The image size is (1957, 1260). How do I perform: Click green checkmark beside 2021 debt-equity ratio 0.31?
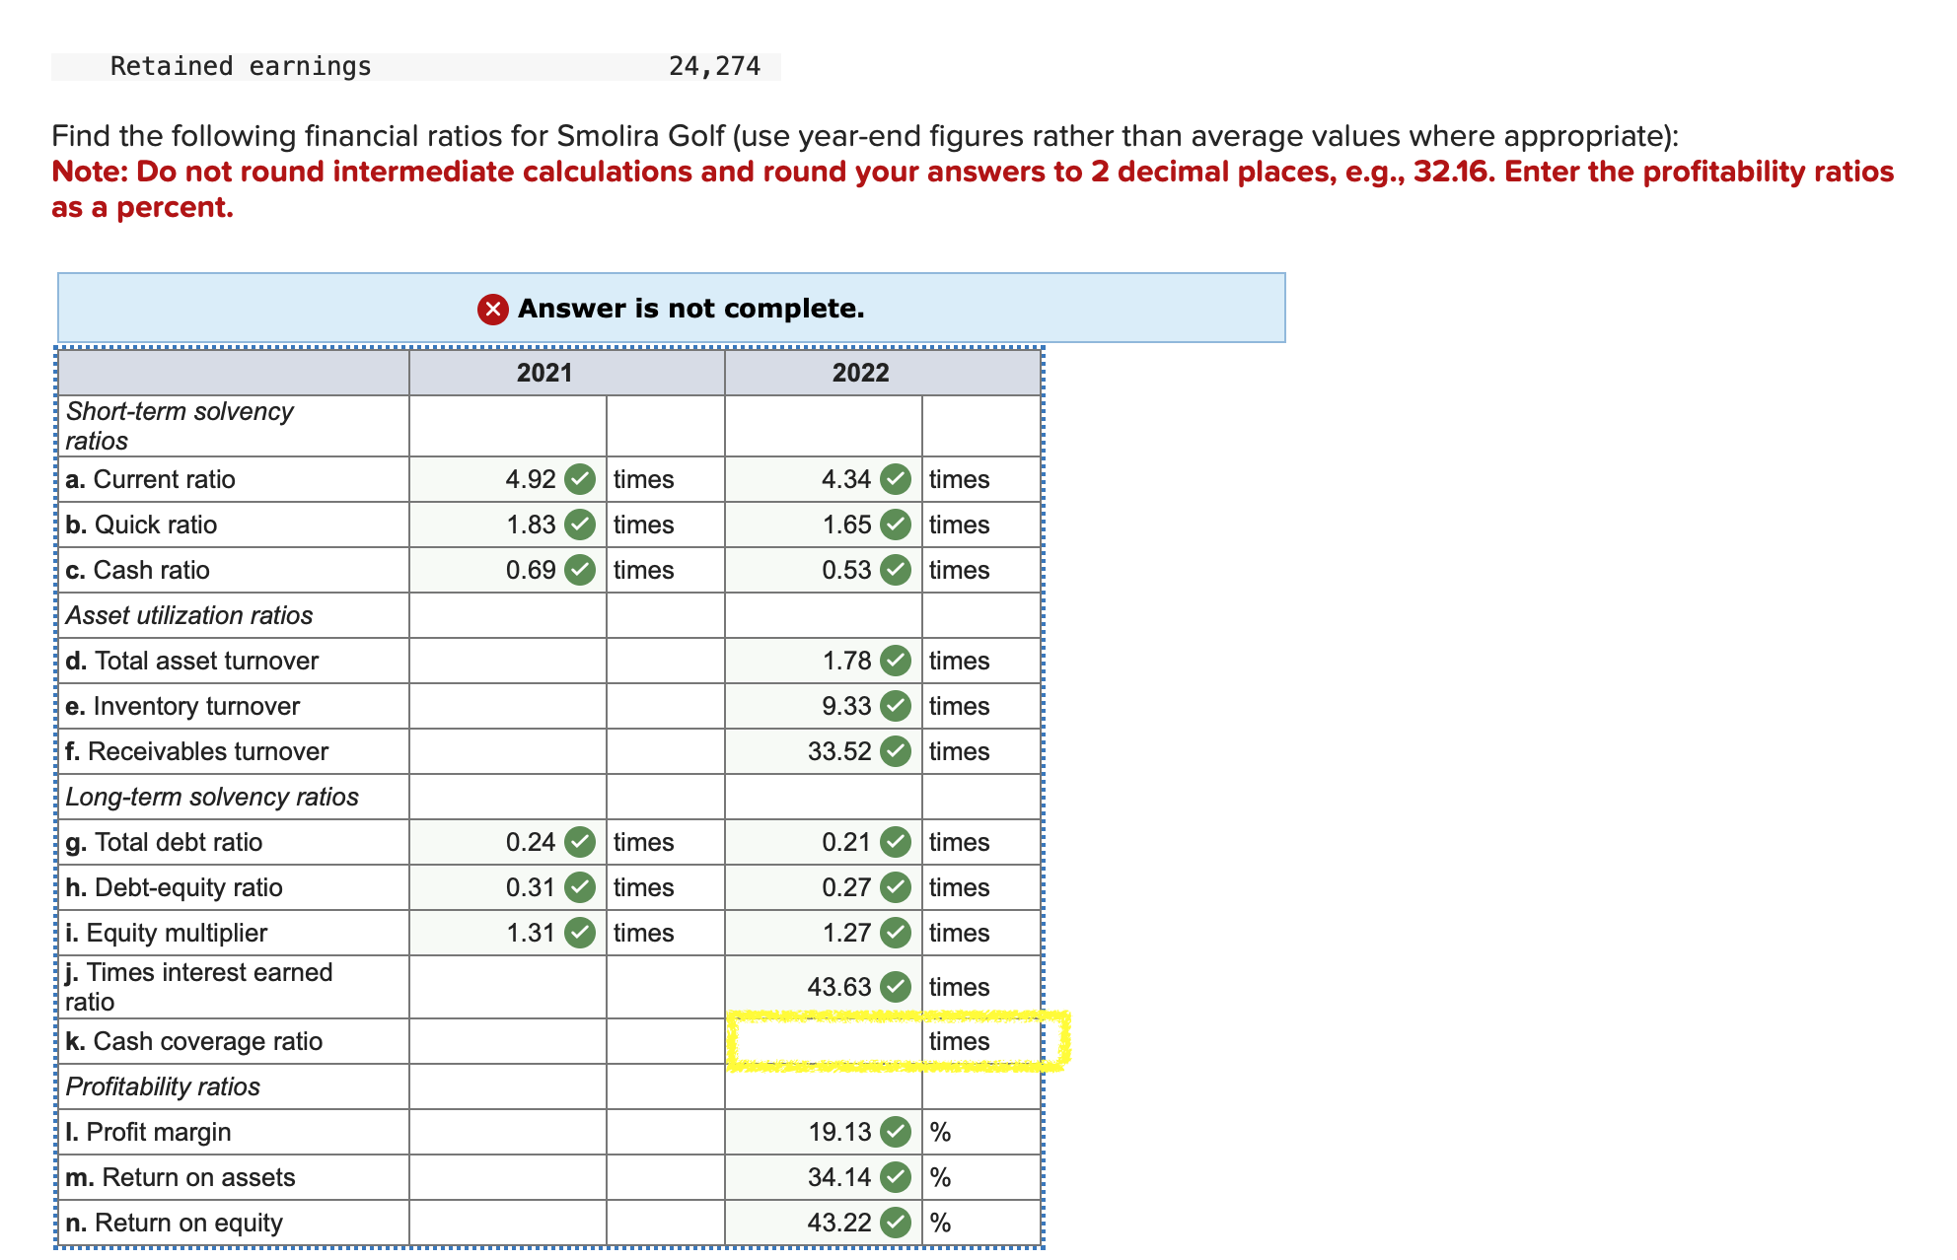click(x=580, y=887)
